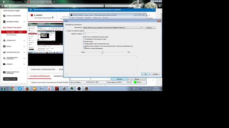Click the Гамма slider handle
The image size is (229, 128).
(102, 52)
